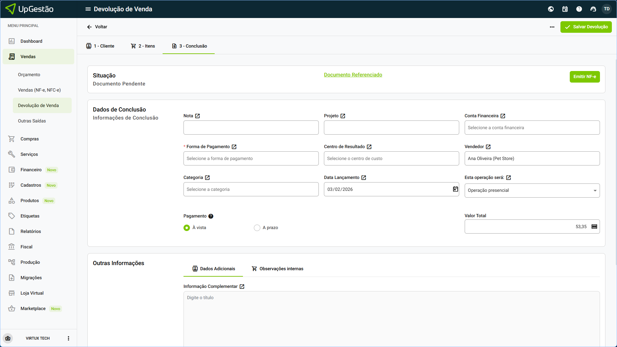Switch to the 2 - Itens tab
The height and width of the screenshot is (347, 617).
pos(143,46)
